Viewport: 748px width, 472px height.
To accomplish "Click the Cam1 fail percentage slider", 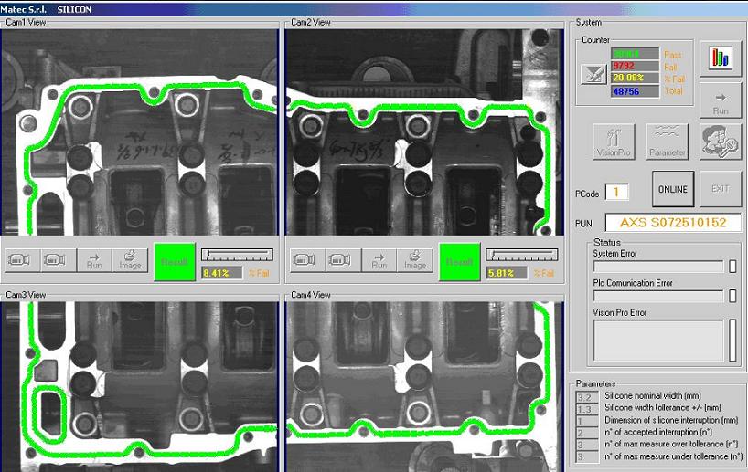I will 237,254.
